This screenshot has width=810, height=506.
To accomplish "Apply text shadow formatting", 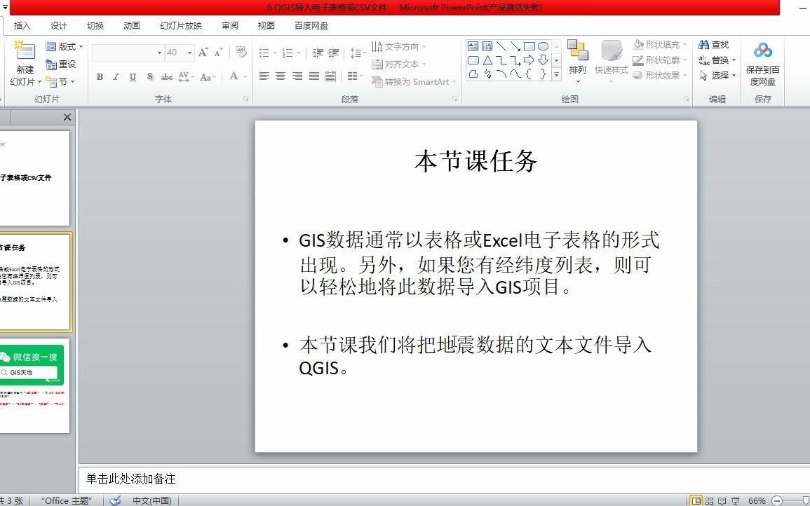I will [x=150, y=77].
